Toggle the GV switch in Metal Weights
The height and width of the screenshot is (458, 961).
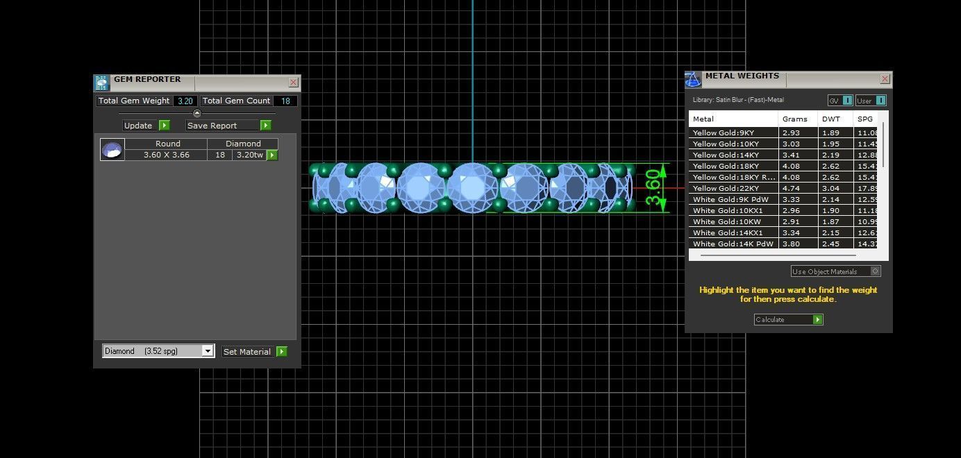tap(840, 101)
